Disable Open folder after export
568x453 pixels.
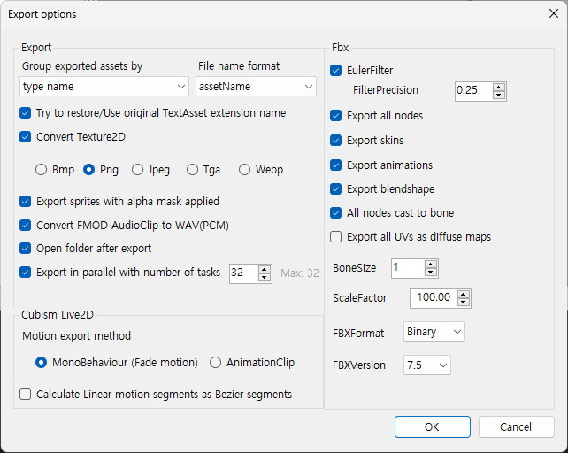point(26,249)
